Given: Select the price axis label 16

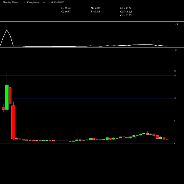Looking at the screenshot, I should tap(175, 71).
